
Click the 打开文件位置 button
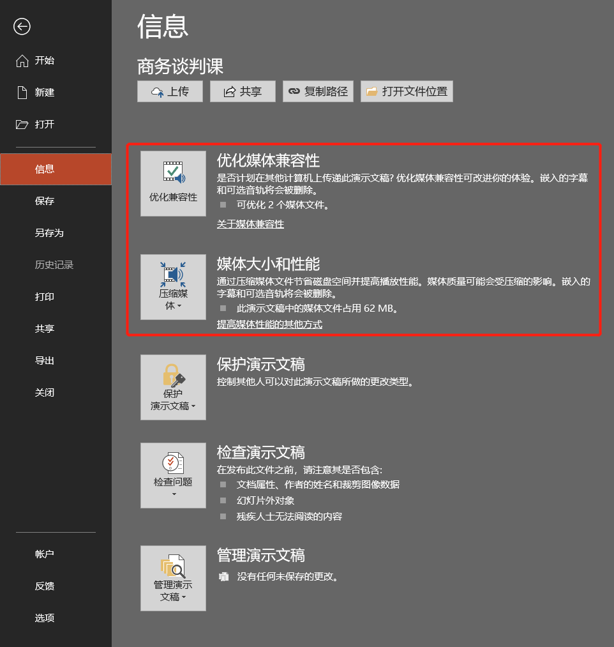[407, 91]
